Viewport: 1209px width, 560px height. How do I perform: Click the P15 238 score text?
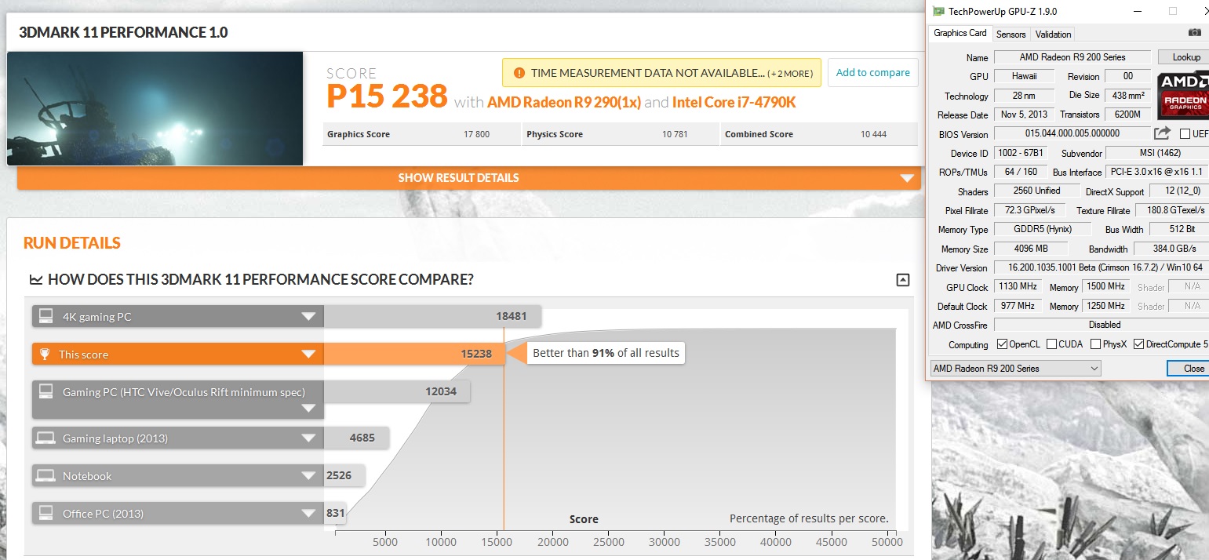point(387,97)
